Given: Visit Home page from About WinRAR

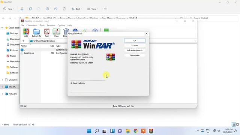Looking at the screenshot, I should (135, 55).
